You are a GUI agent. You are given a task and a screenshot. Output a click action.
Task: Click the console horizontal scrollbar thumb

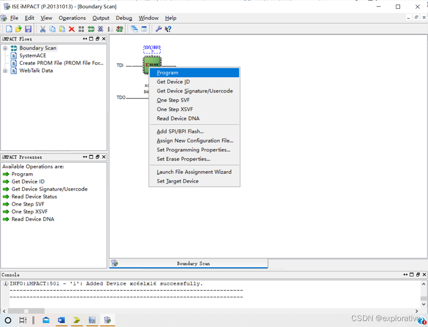click(26, 311)
